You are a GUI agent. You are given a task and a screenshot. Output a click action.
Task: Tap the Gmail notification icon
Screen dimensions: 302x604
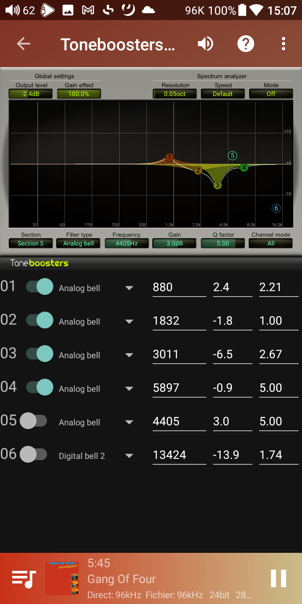tap(88, 10)
